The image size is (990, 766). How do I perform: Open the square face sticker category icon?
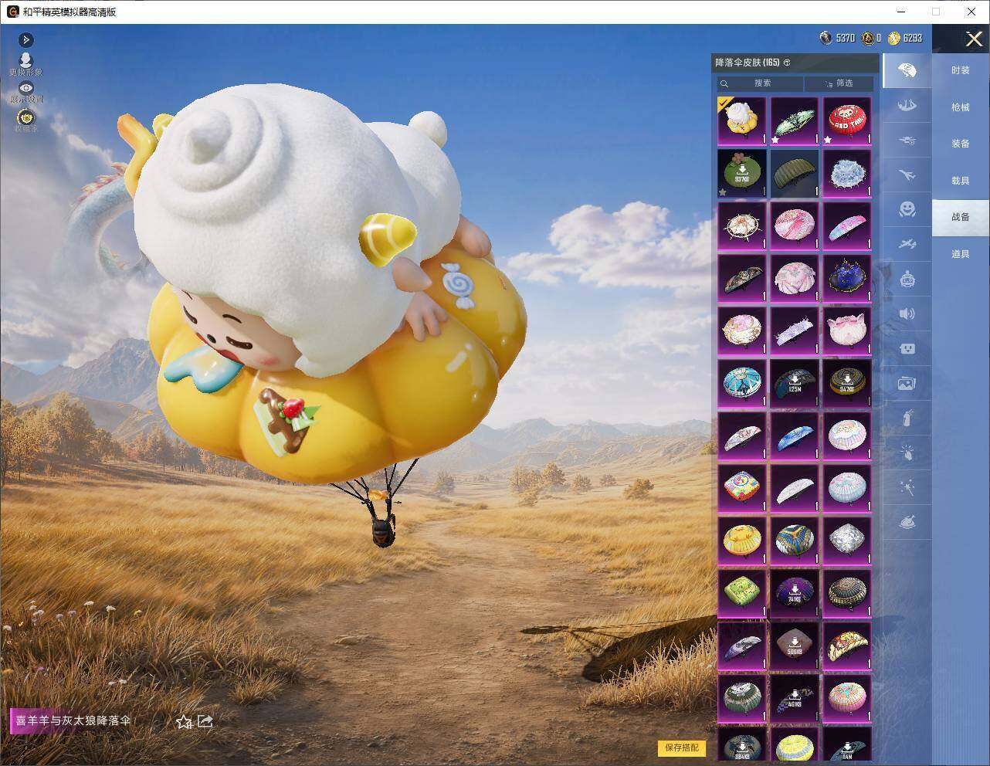click(907, 348)
